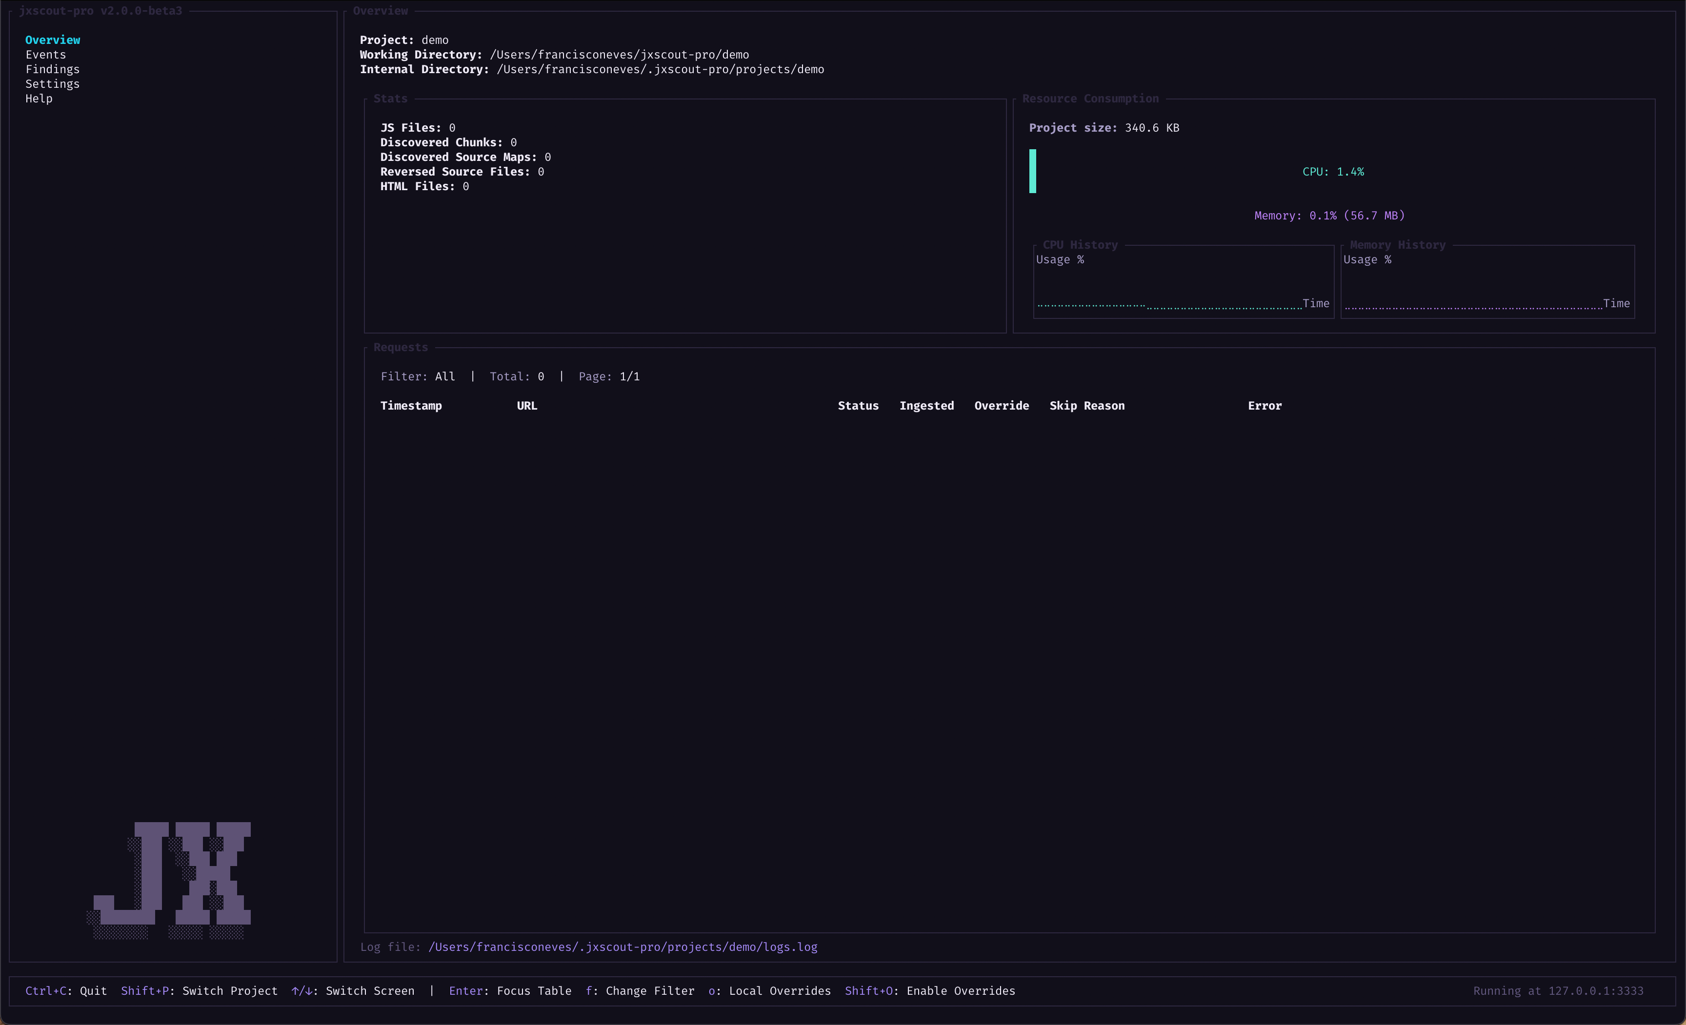Click the Working Directory path
Viewport: 1686px width, 1025px height.
tap(619, 55)
